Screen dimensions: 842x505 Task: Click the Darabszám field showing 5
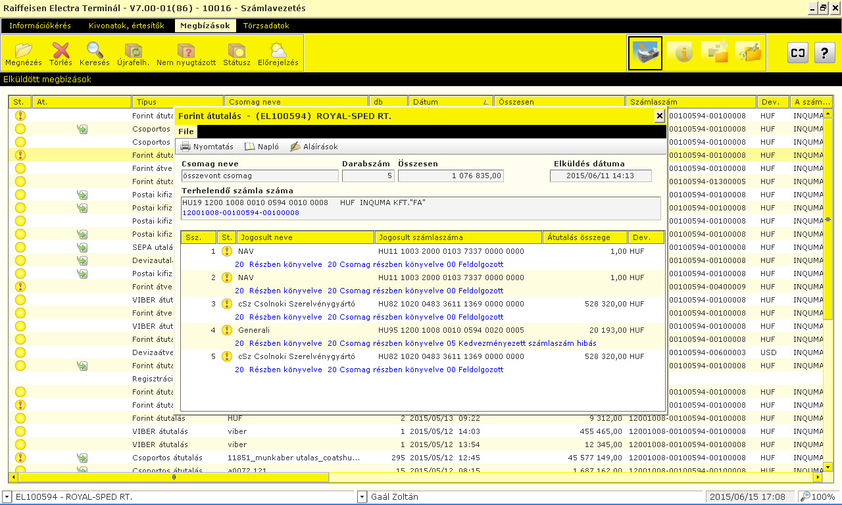(368, 176)
